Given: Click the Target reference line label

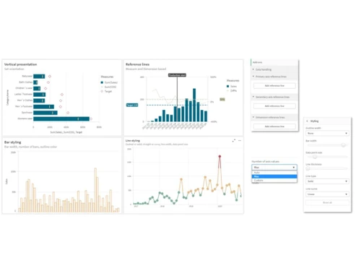Looking at the screenshot, I should click(132, 105).
